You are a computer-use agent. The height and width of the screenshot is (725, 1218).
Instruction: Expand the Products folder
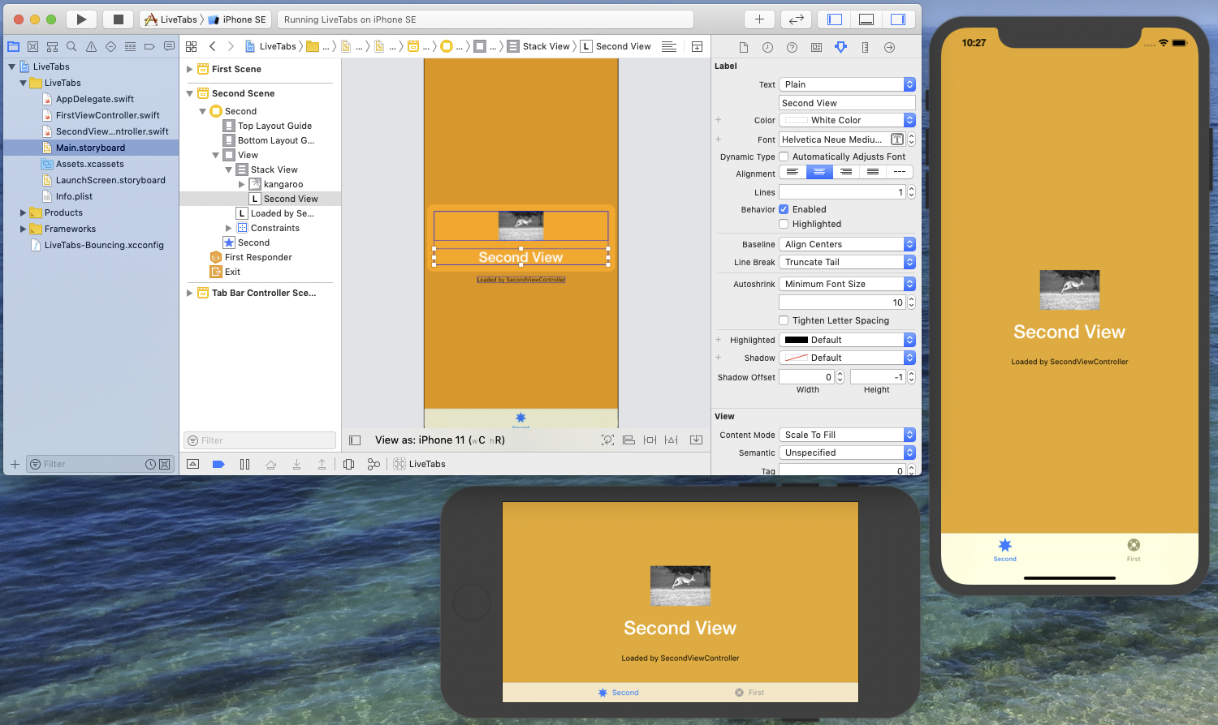[x=23, y=212]
